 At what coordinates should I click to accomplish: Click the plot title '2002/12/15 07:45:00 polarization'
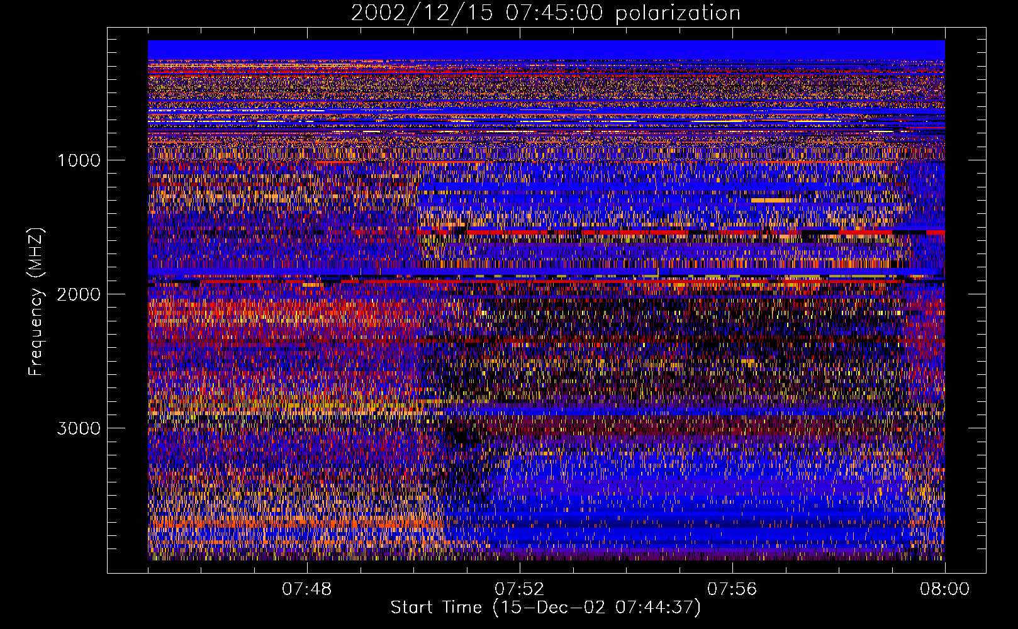click(545, 13)
